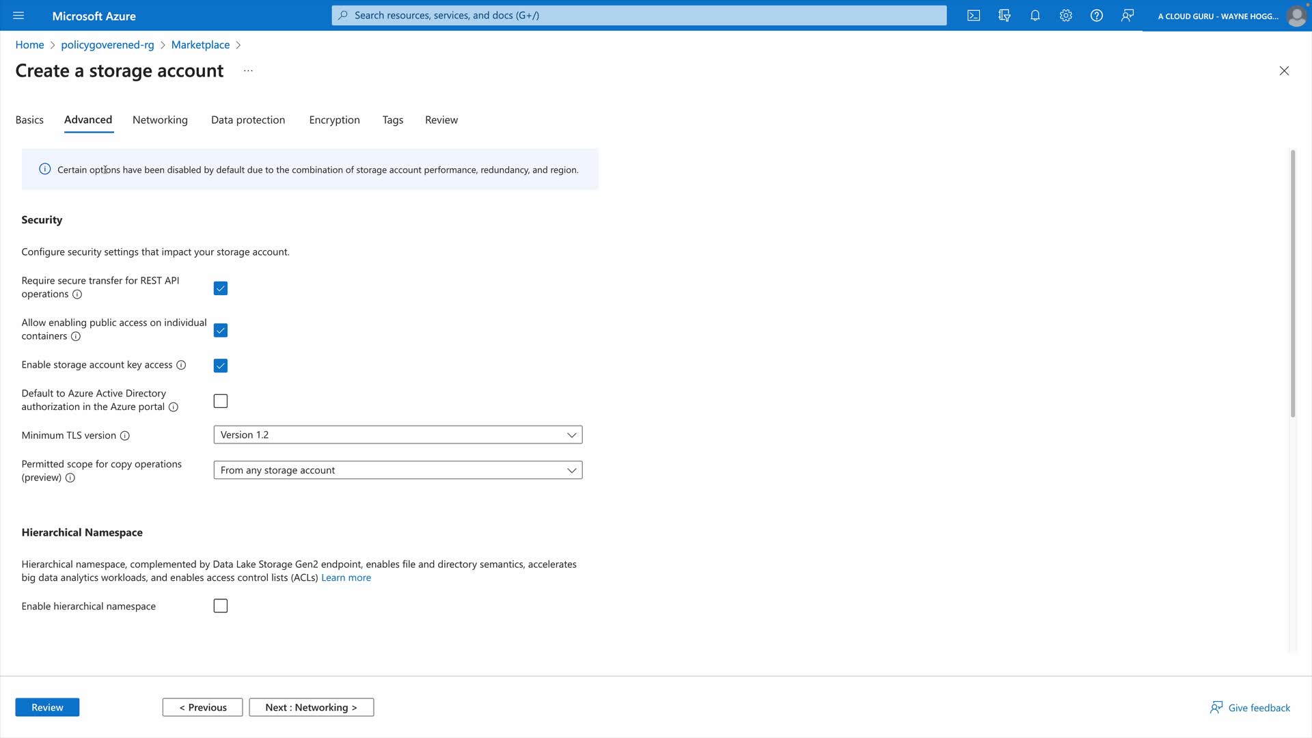Click the Azure search resources box
Screen dimensions: 1312x738
click(639, 15)
